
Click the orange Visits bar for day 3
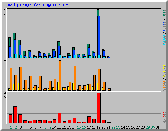[x=21, y=79]
